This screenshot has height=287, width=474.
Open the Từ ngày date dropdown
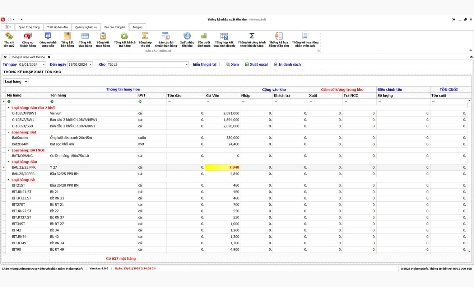coord(44,65)
